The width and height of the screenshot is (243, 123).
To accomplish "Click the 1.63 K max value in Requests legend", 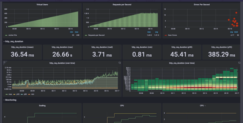I will tap(149, 35).
